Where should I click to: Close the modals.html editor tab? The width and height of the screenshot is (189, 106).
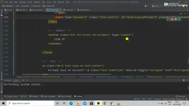(x=60, y=10)
